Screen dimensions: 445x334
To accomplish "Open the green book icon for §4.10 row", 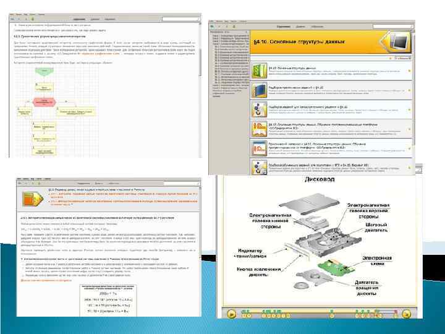I will [x=259, y=71].
